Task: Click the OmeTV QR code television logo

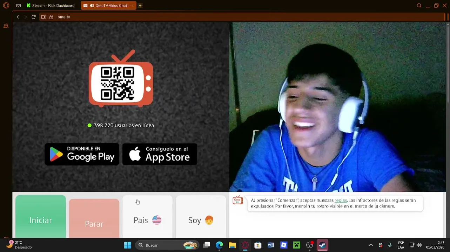Action: (x=121, y=78)
